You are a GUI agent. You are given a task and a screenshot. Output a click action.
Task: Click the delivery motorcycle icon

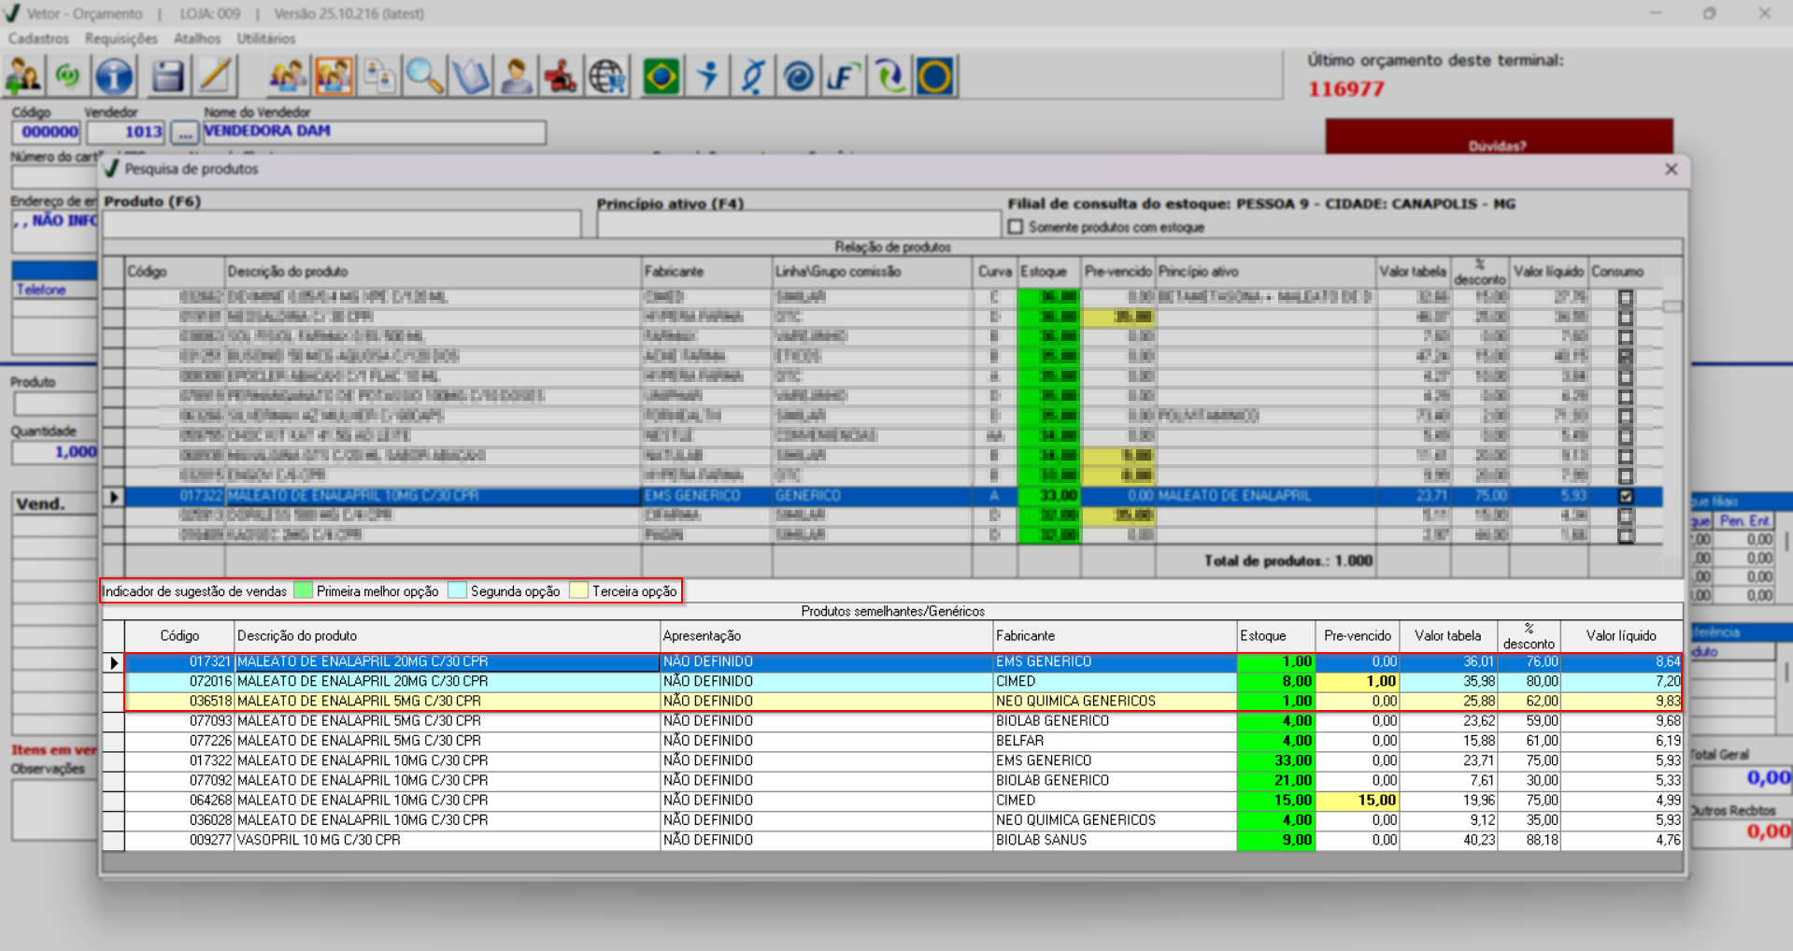(x=561, y=77)
